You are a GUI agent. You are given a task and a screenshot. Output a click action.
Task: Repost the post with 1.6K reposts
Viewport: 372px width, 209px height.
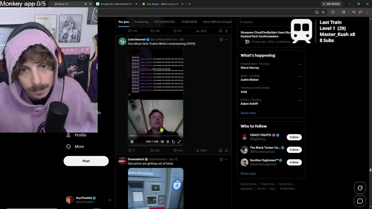pos(155,31)
